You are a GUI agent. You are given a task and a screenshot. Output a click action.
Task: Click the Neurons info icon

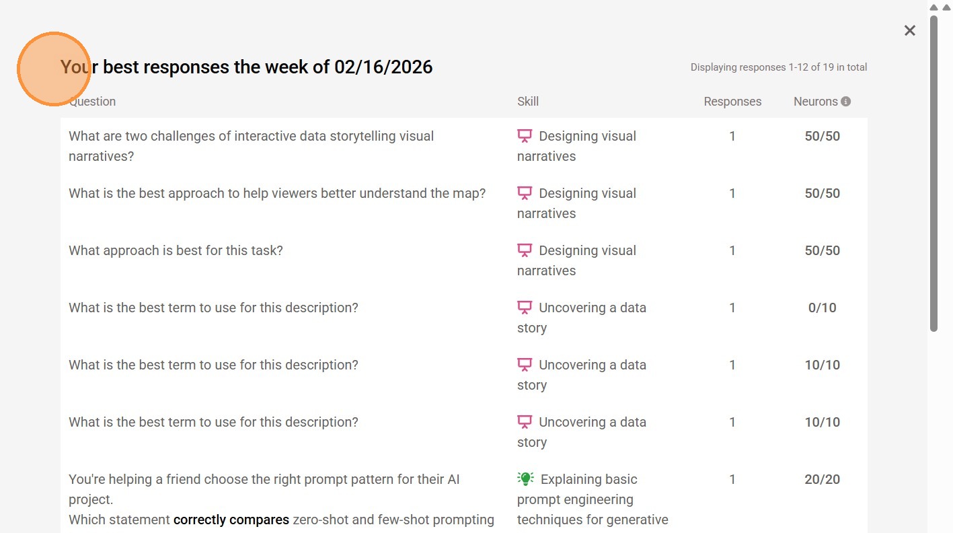pyautogui.click(x=846, y=102)
